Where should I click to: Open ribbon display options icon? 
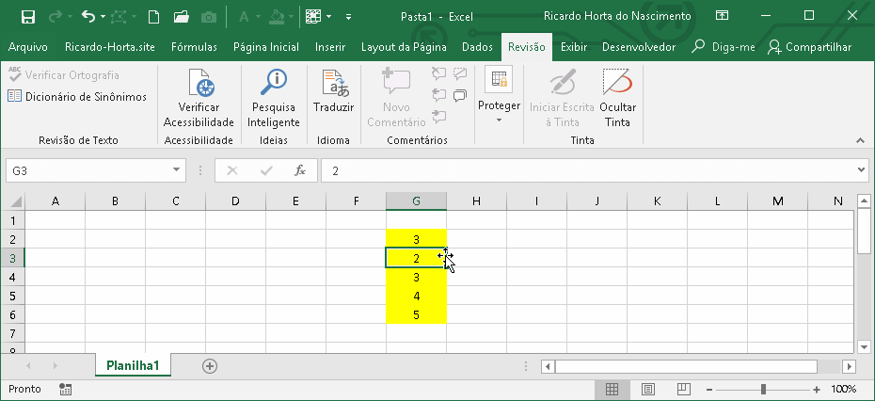(722, 16)
